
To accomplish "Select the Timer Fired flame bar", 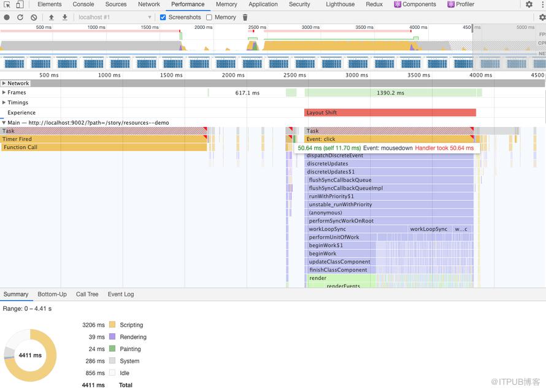I will [104, 139].
